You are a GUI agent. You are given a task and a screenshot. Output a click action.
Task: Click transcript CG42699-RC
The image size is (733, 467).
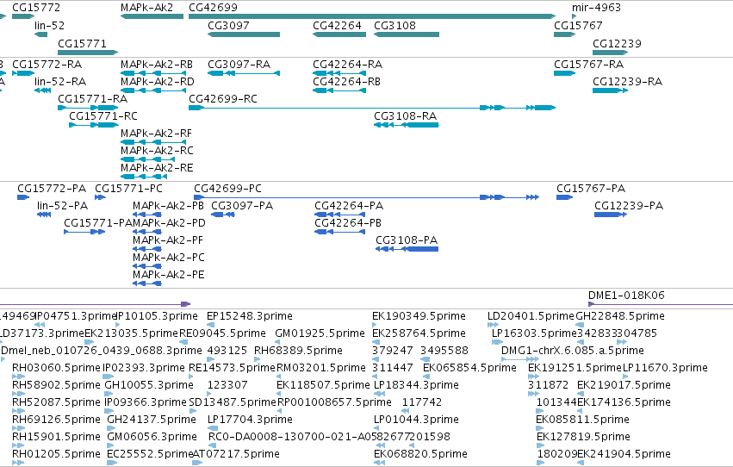pyautogui.click(x=372, y=108)
